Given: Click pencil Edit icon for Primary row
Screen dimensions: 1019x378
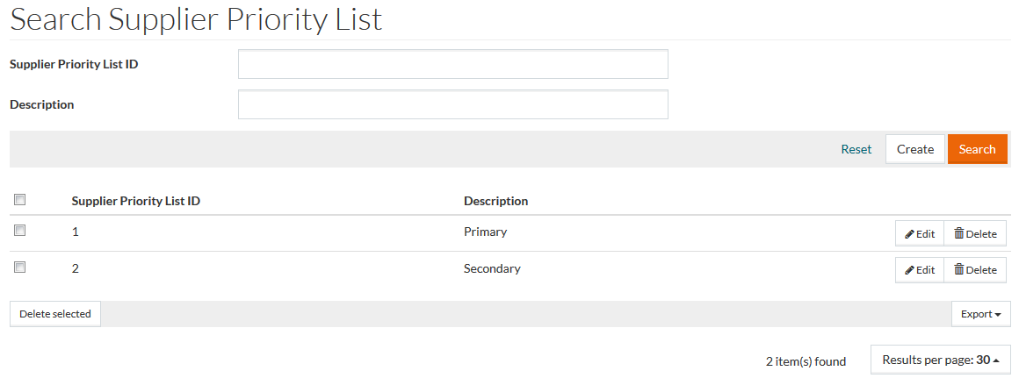Looking at the screenshot, I should point(910,234).
